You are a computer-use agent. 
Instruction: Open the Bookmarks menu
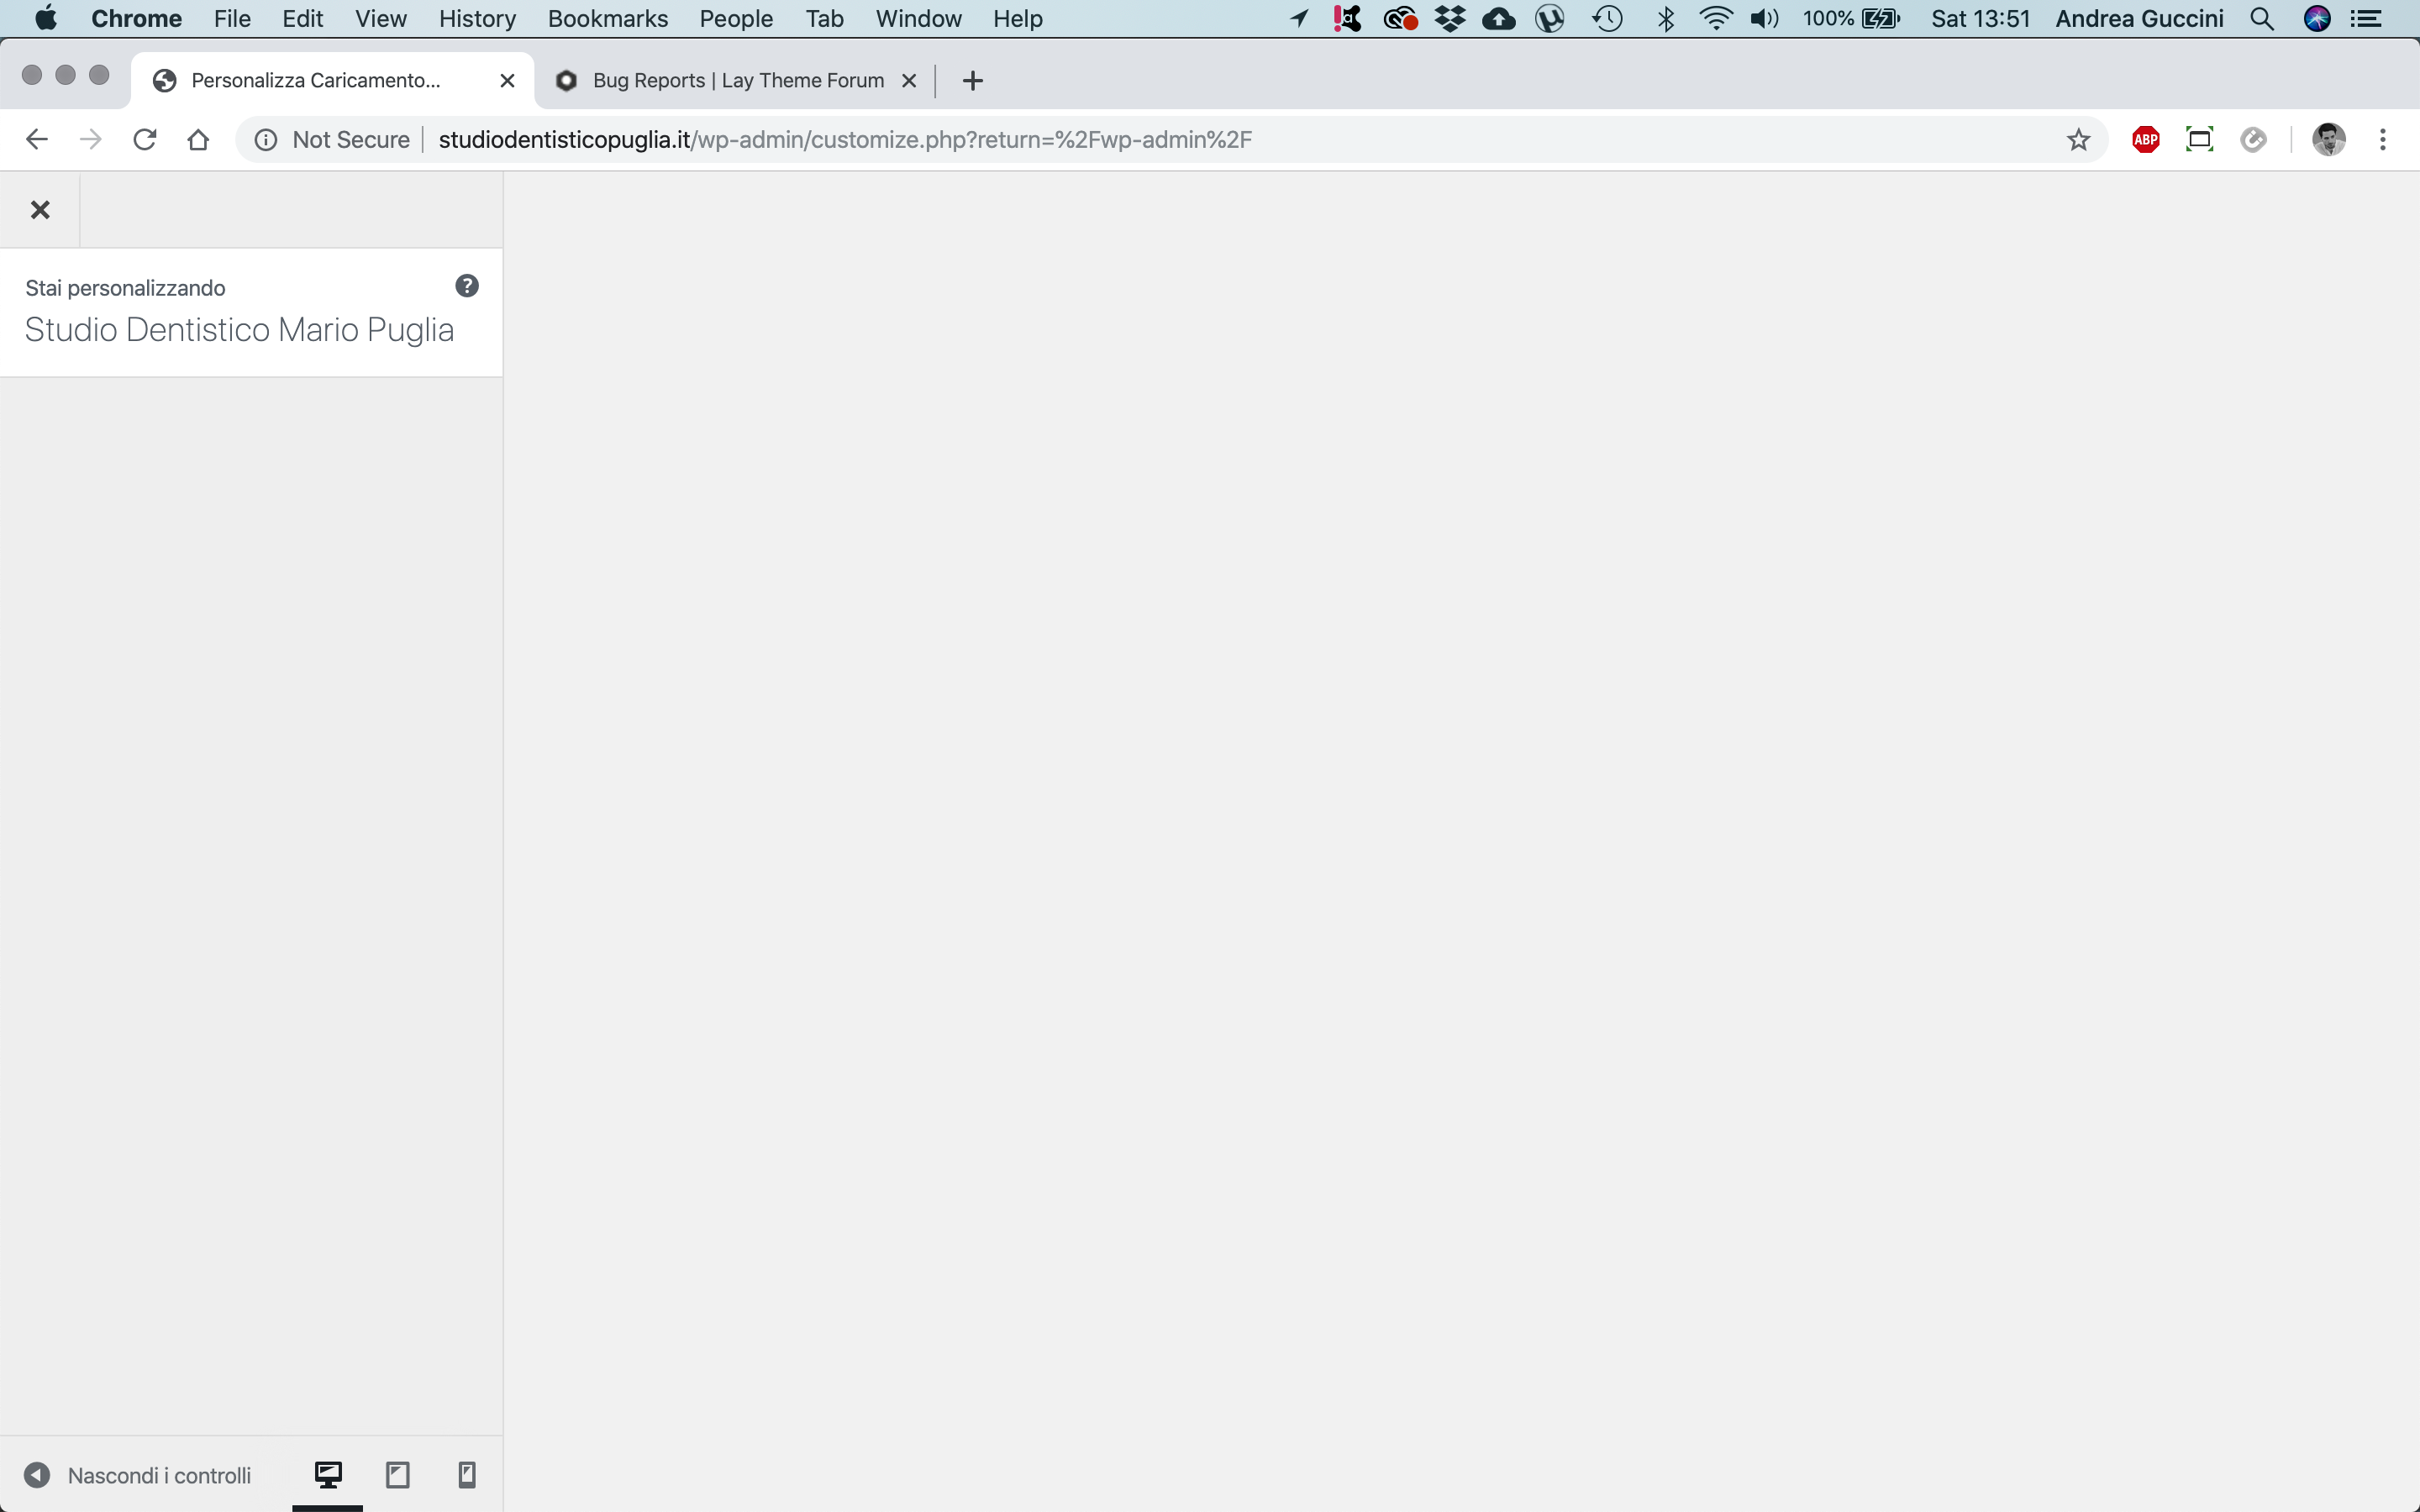(607, 19)
